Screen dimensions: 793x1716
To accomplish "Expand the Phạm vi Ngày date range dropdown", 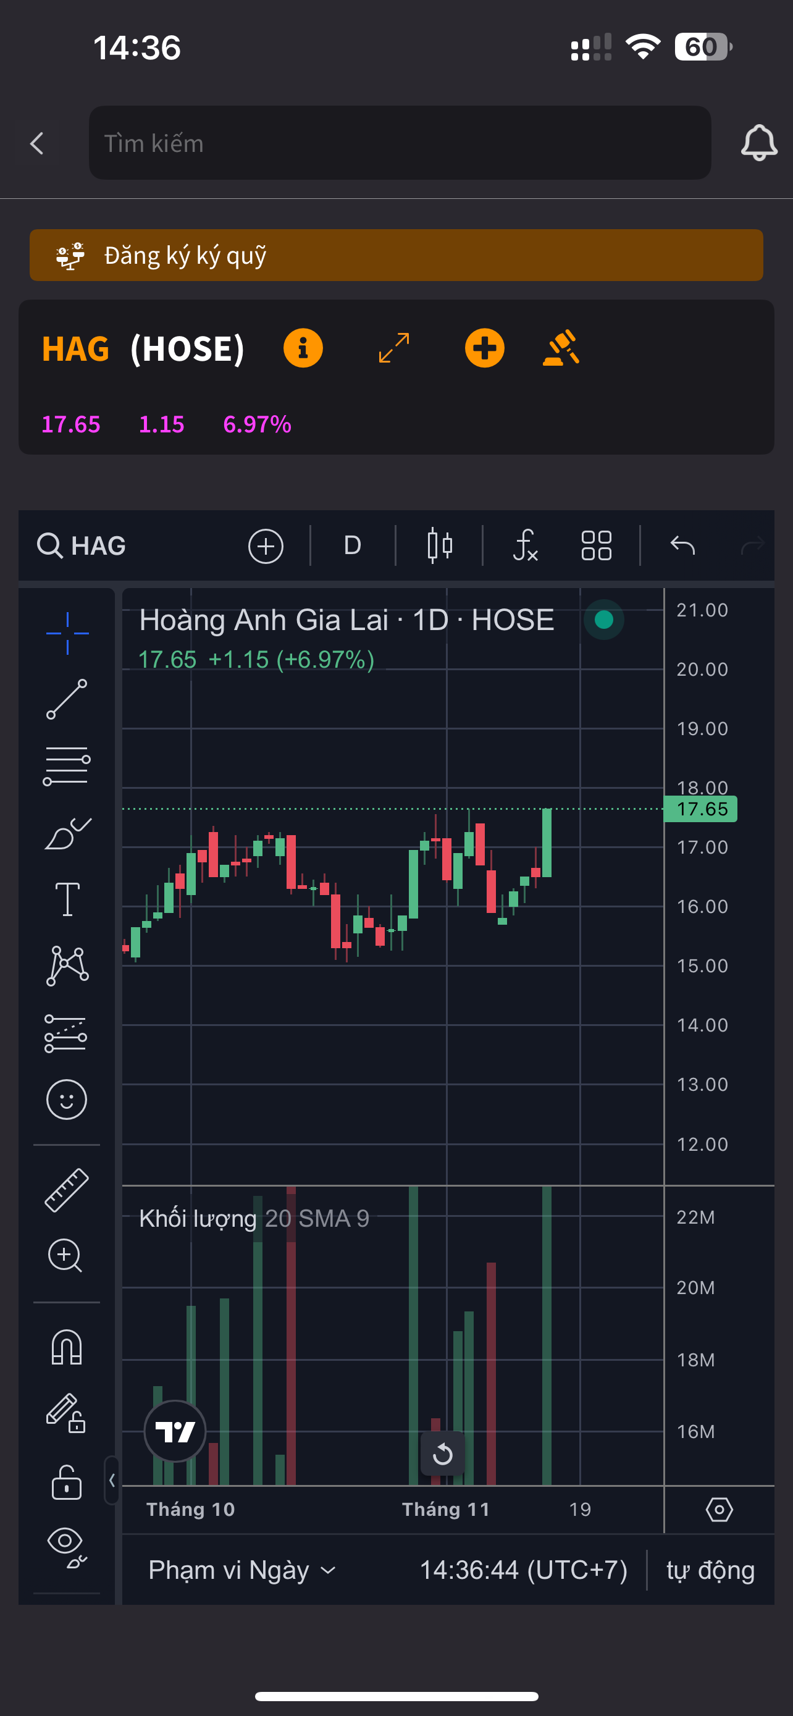I will point(241,1570).
